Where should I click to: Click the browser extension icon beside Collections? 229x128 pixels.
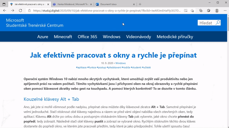(x=209, y=11)
